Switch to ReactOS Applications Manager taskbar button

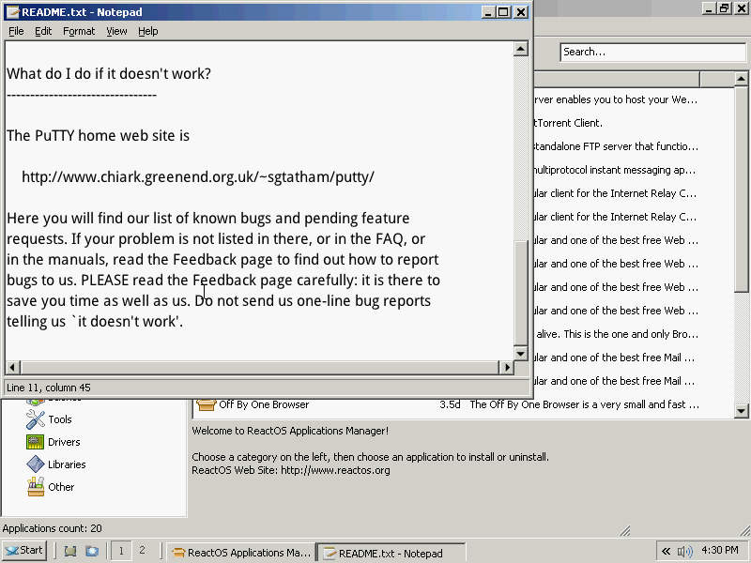point(241,553)
